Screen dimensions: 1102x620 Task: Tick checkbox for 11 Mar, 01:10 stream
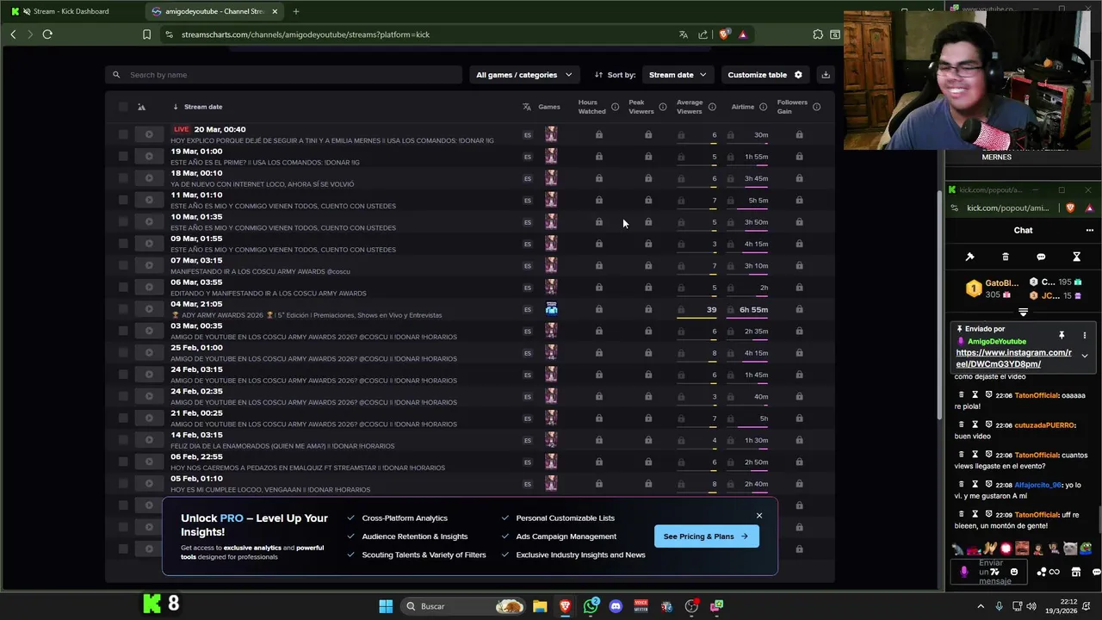(123, 200)
